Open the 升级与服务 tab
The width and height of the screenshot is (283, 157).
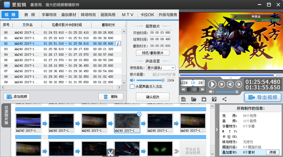tap(168, 15)
